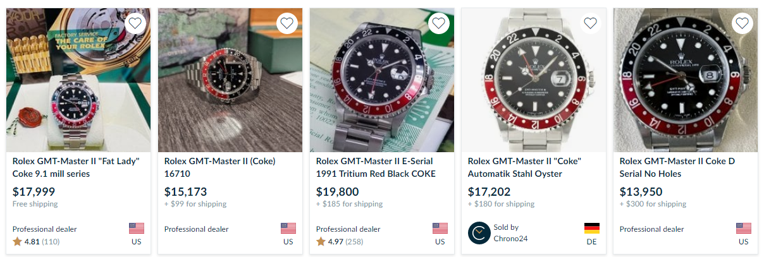Click heart on "Coke" Automatik Stahl Oyster listing
The height and width of the screenshot is (257, 764).
click(591, 23)
